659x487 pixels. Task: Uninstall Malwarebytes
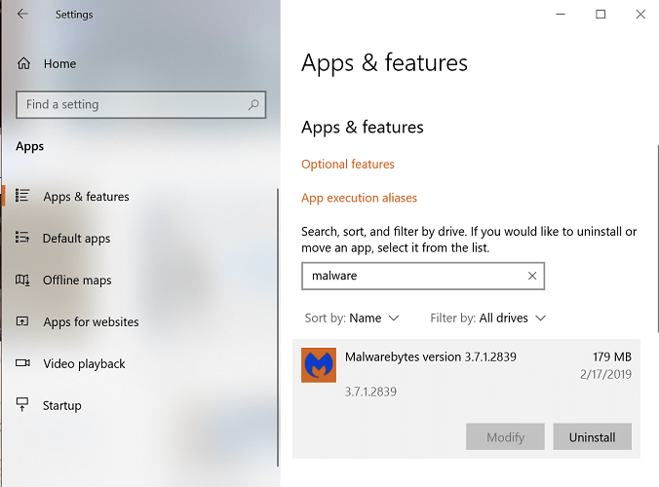tap(592, 437)
